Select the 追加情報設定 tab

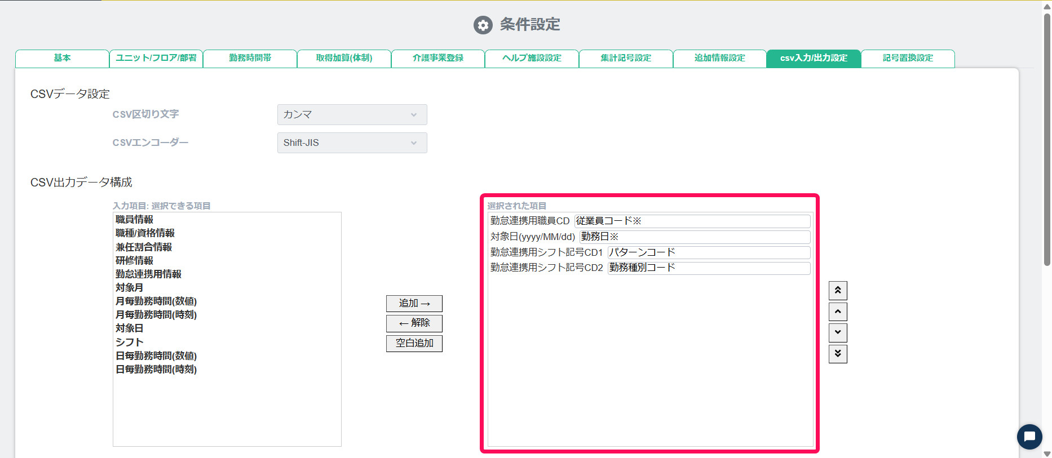(720, 58)
